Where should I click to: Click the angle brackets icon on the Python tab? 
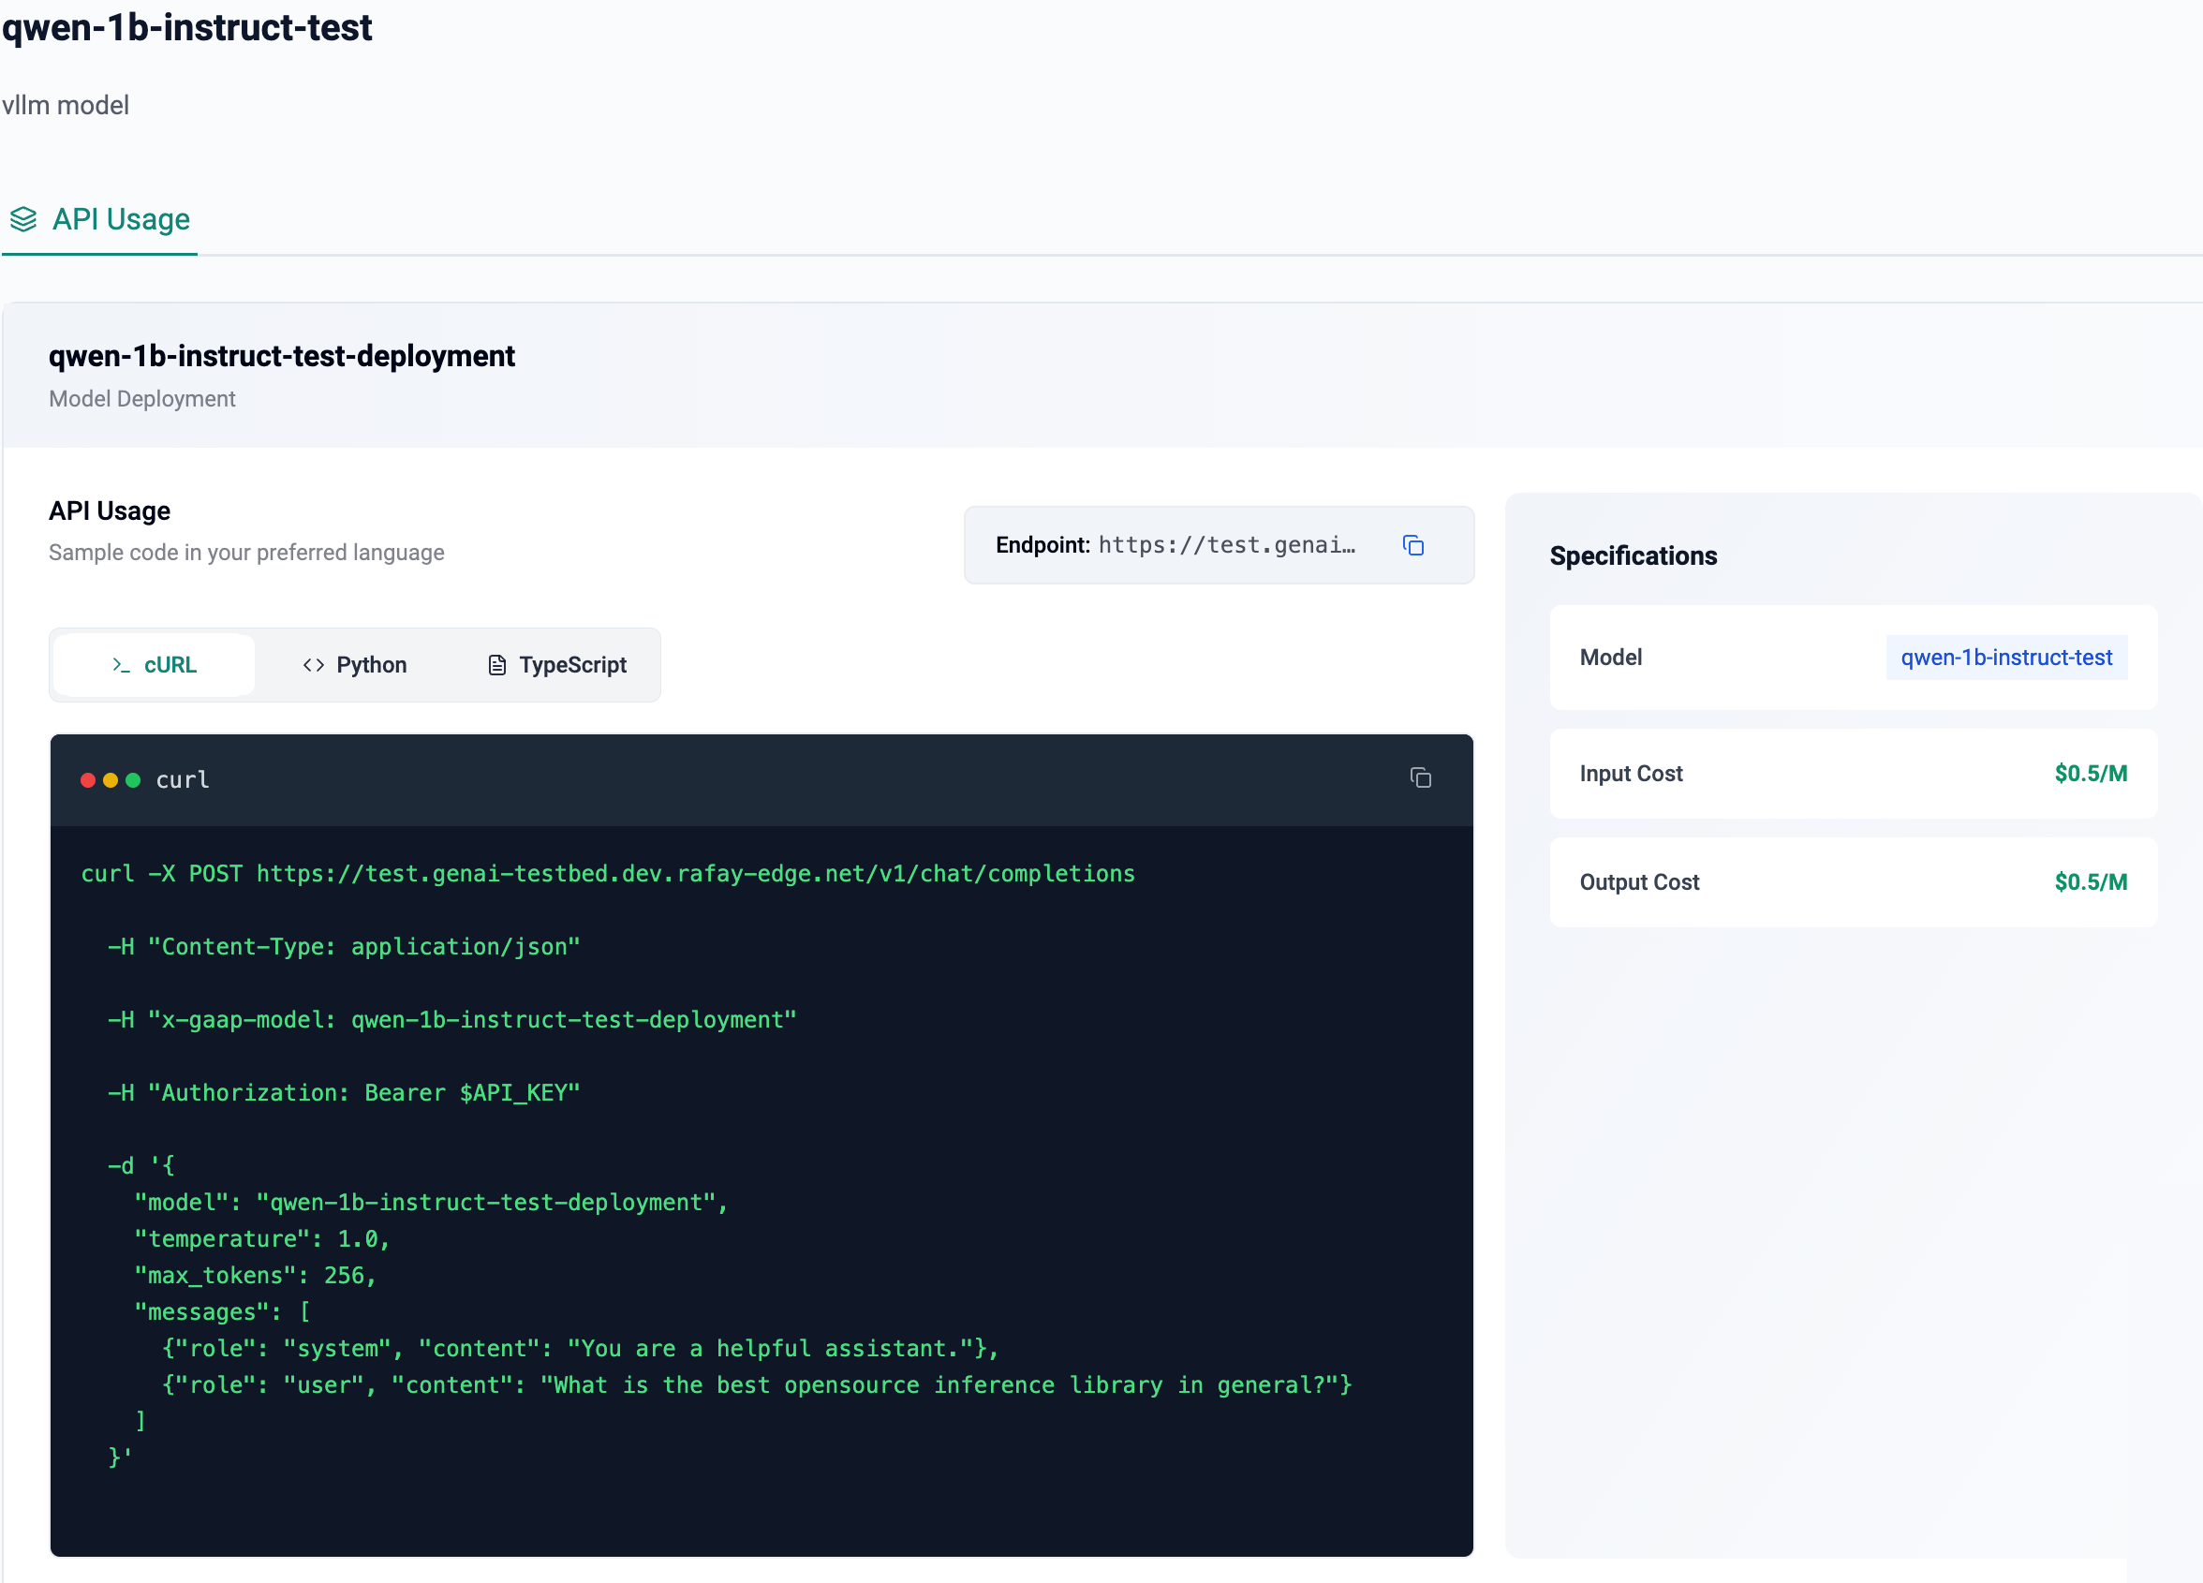(x=313, y=665)
